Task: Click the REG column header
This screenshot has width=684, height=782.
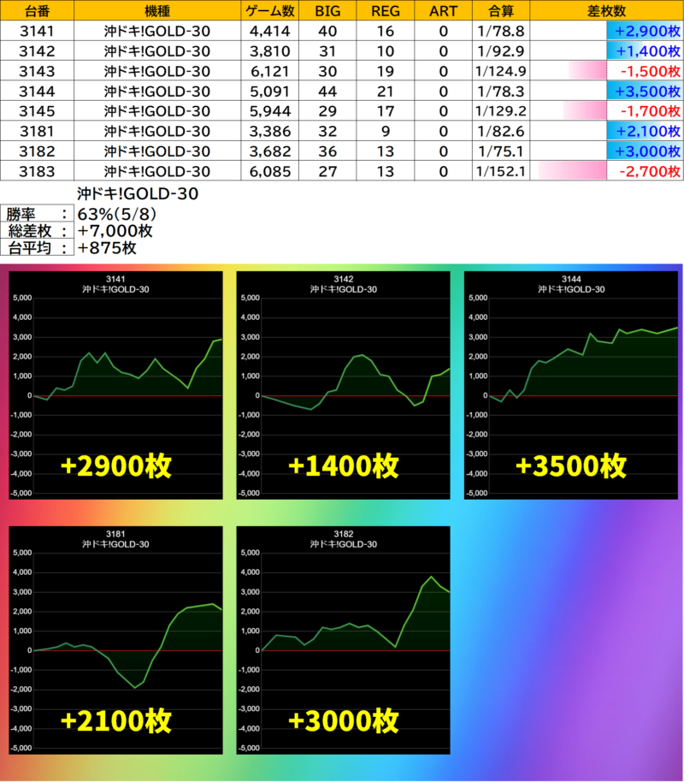Action: pos(386,10)
